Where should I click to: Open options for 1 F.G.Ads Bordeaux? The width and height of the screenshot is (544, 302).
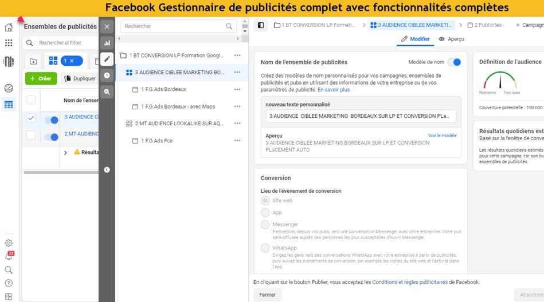(237, 89)
